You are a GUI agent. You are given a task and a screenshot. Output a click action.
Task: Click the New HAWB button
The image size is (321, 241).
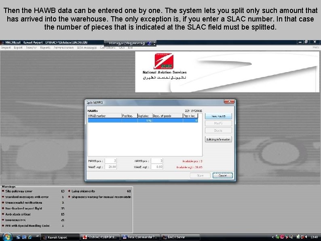218,116
